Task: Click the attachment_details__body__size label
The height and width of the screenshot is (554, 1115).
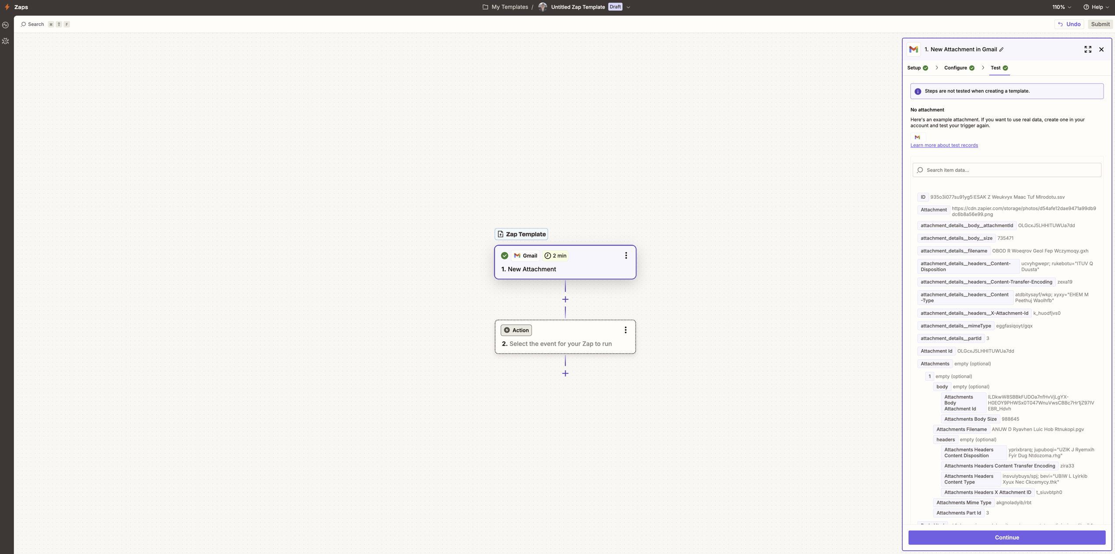Action: tap(956, 238)
